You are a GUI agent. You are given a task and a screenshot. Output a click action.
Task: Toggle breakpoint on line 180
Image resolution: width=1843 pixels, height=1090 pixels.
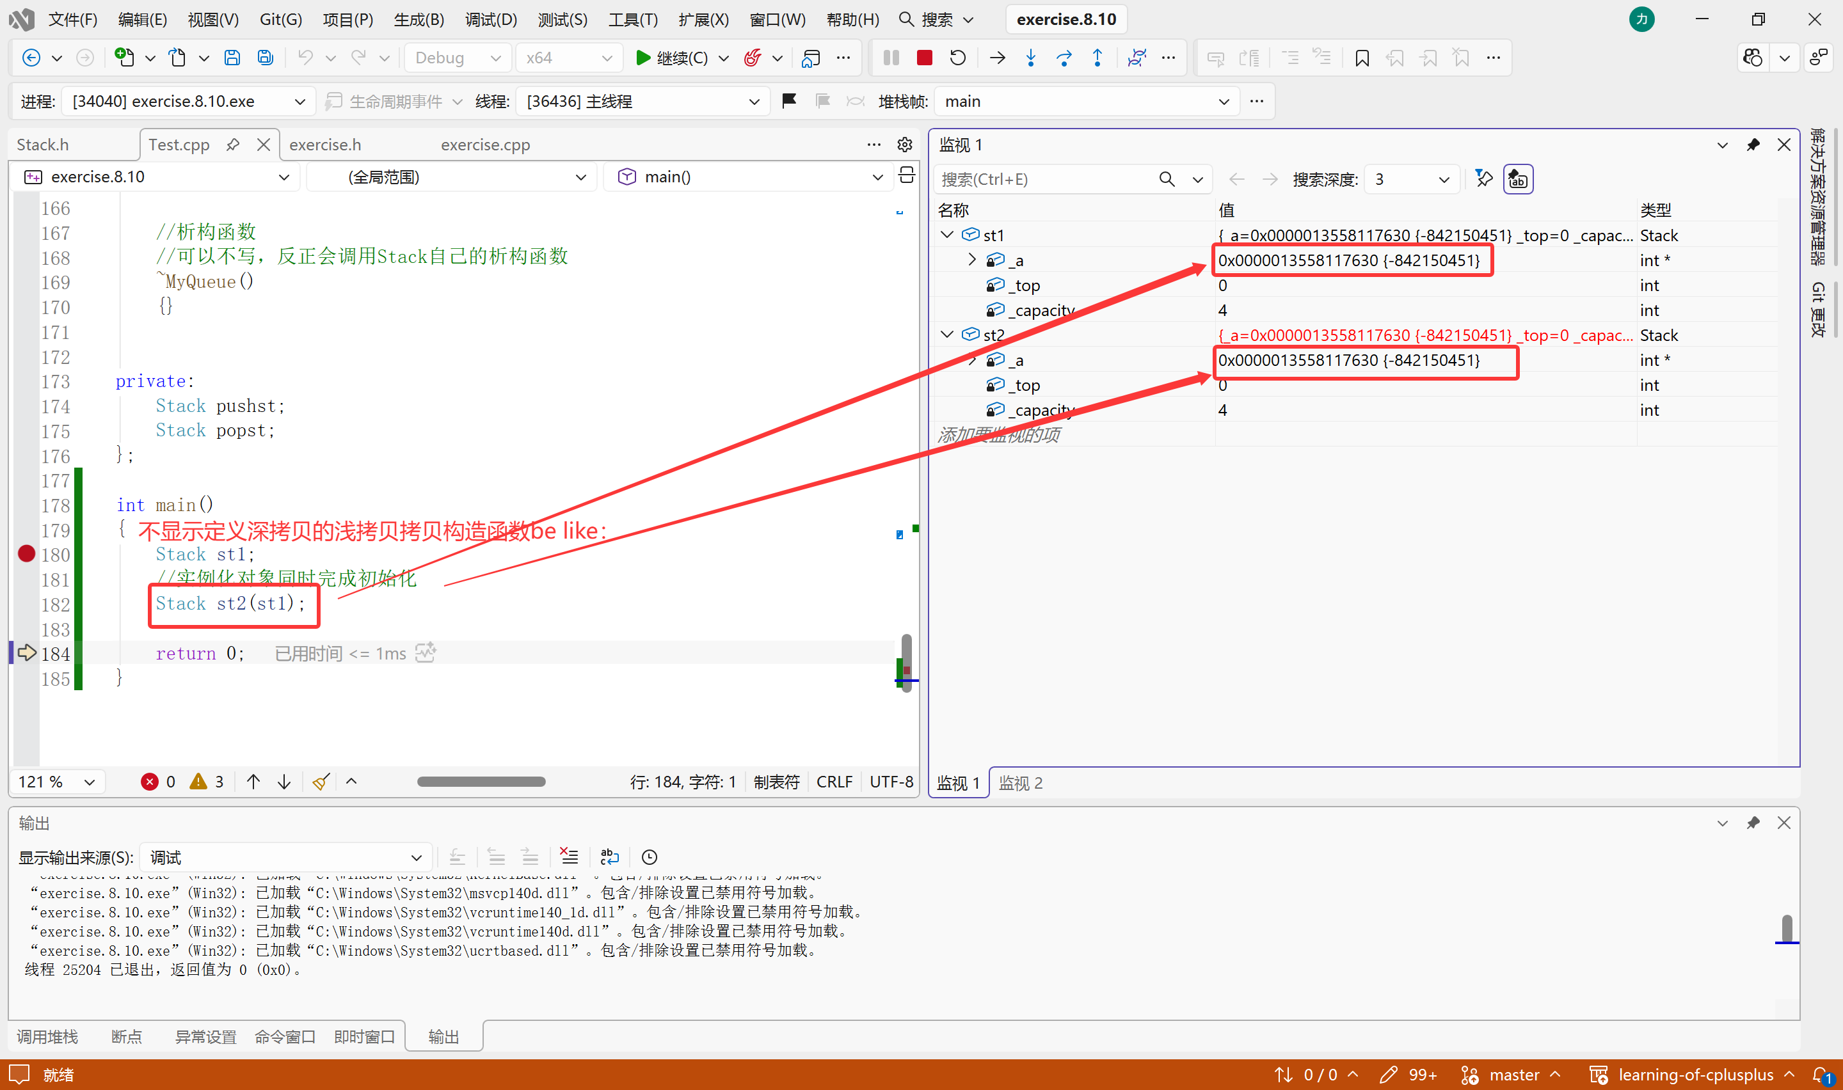26,554
